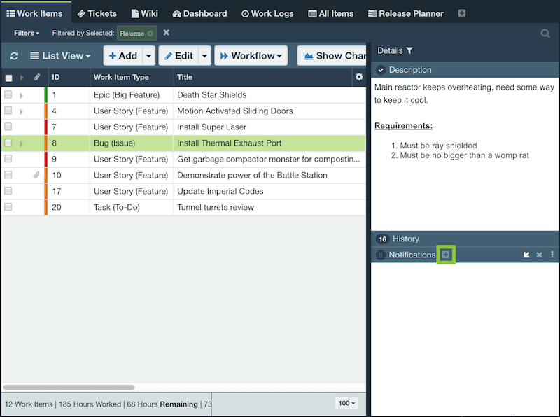Click the attachment icon on item 10
Image resolution: width=560 pixels, height=417 pixels.
pos(36,175)
